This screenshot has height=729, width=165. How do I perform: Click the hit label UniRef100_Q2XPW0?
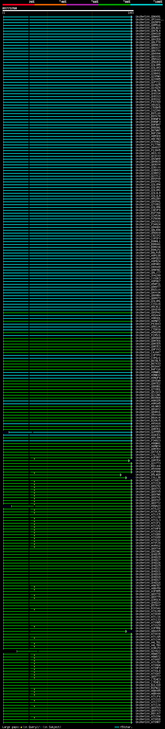148,76
